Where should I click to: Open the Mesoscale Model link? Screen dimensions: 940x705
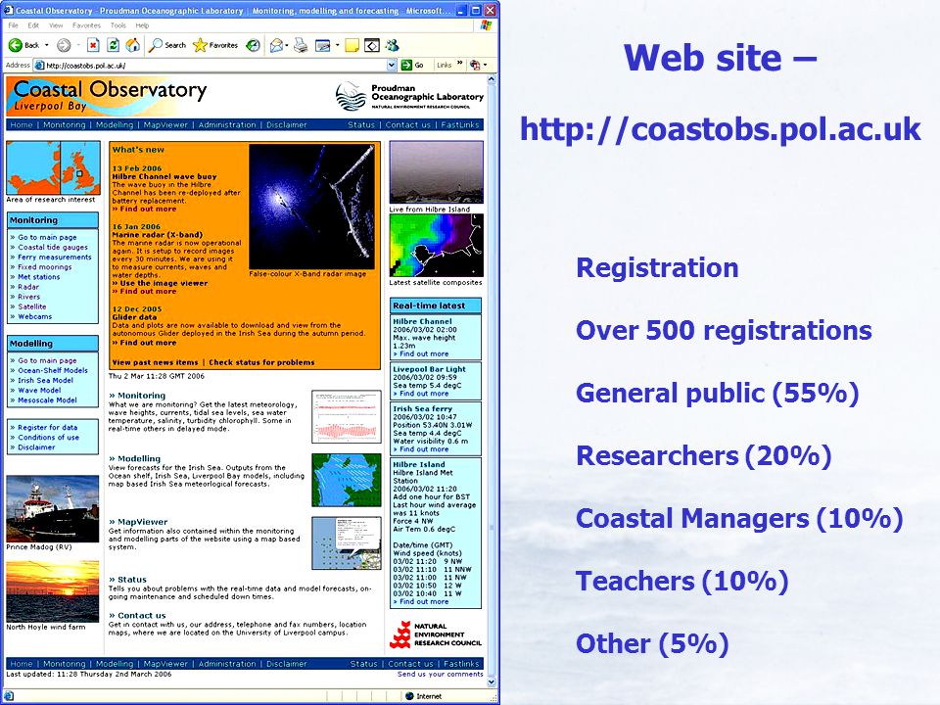click(47, 399)
